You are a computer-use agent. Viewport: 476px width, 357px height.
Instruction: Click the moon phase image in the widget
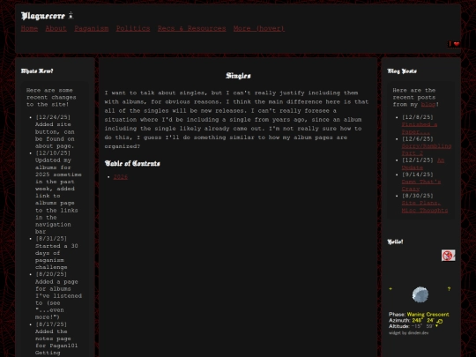420,294
